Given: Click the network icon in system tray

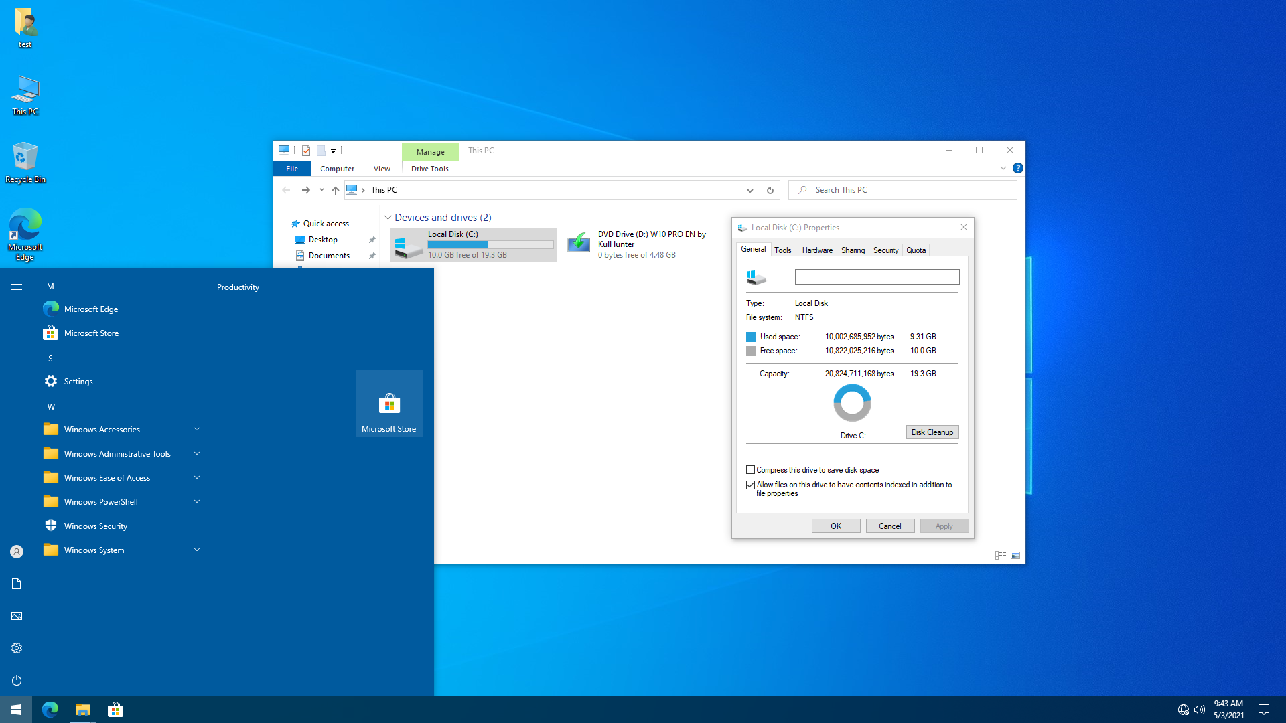Looking at the screenshot, I should [1183, 710].
